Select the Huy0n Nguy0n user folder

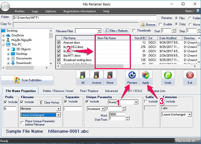click(x=21, y=40)
